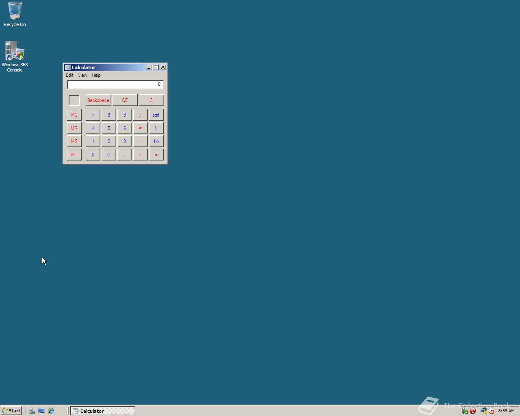Click the Calculator title bar icon

click(x=68, y=67)
